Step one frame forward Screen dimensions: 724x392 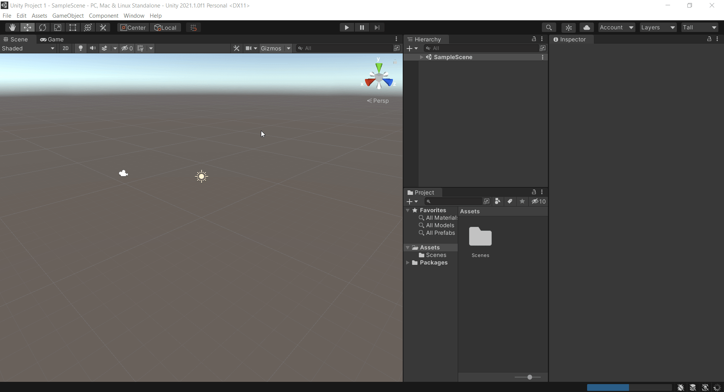coord(377,27)
